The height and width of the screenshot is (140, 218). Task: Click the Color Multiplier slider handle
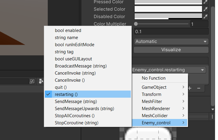coord(136,24)
